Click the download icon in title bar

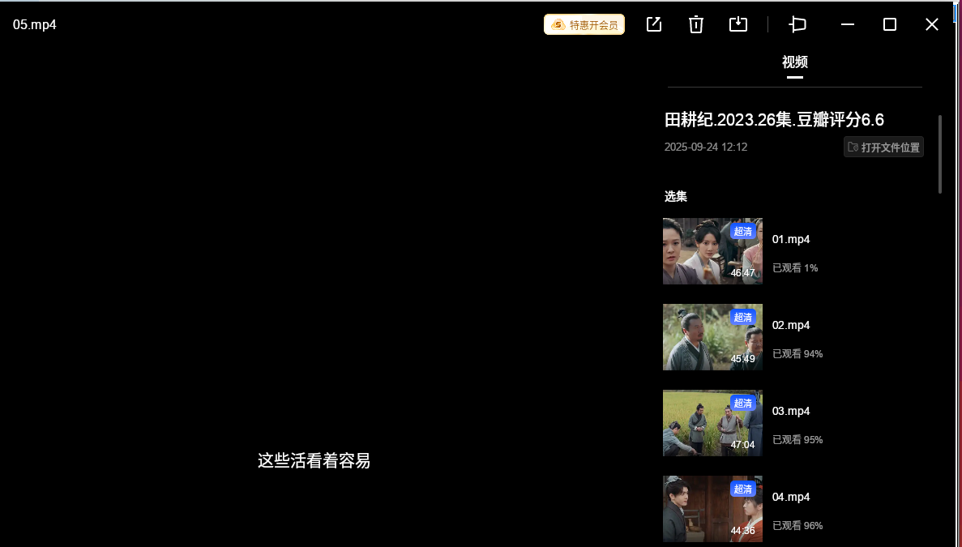coord(738,24)
